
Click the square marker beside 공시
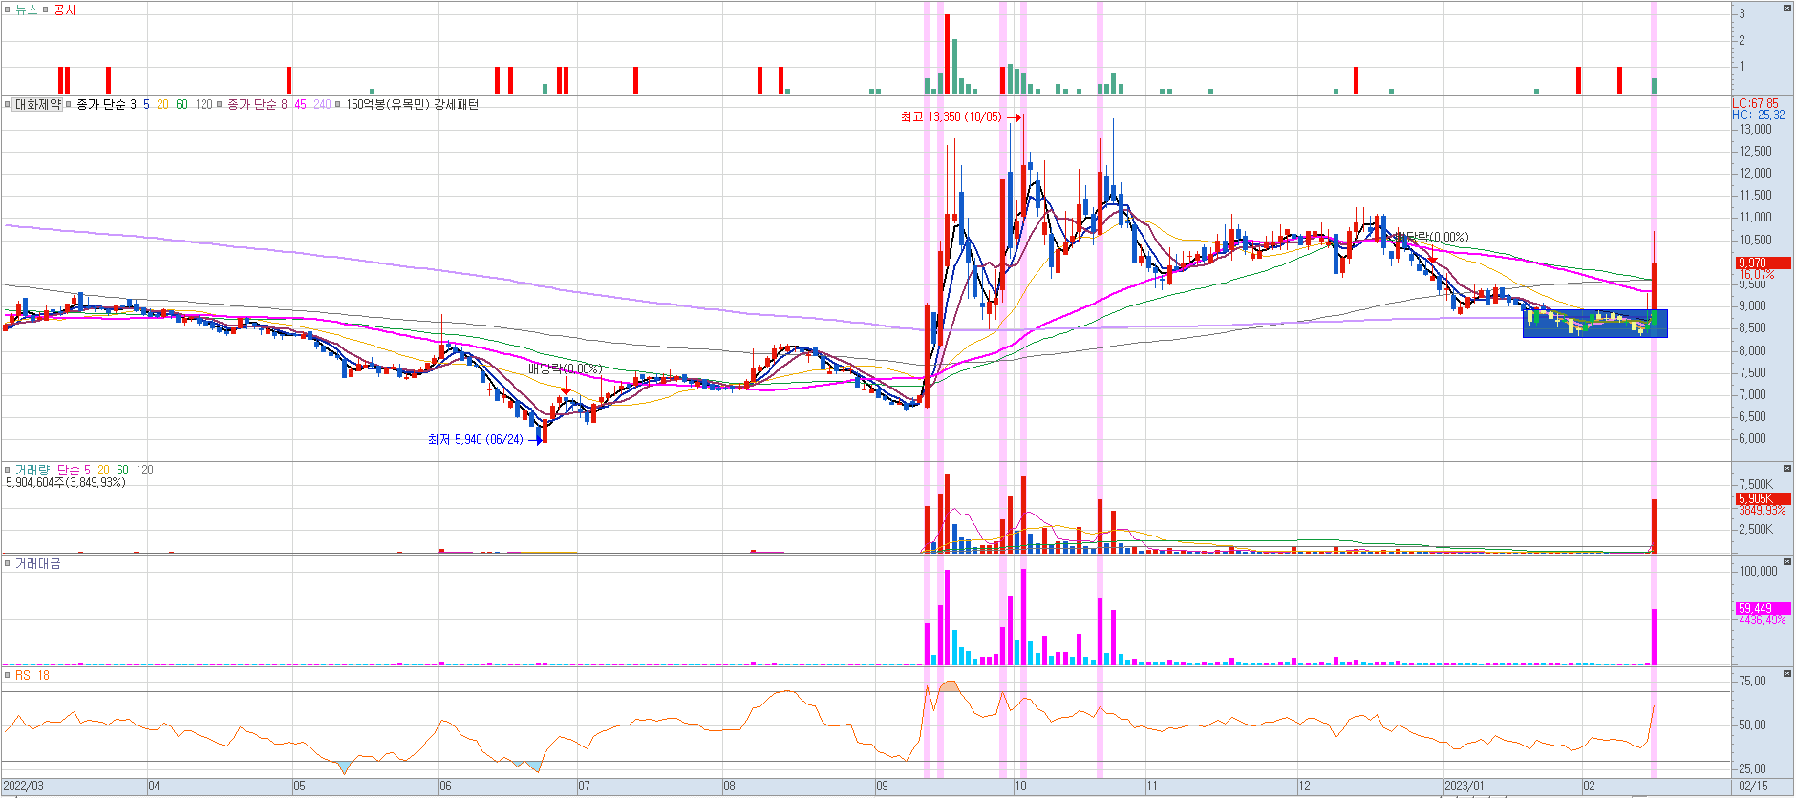(46, 10)
